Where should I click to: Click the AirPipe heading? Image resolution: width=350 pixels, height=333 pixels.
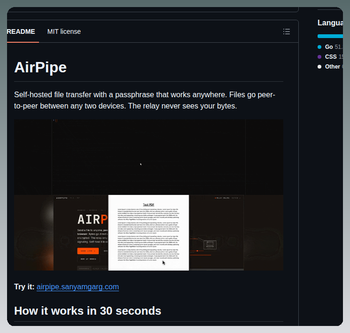(40, 68)
